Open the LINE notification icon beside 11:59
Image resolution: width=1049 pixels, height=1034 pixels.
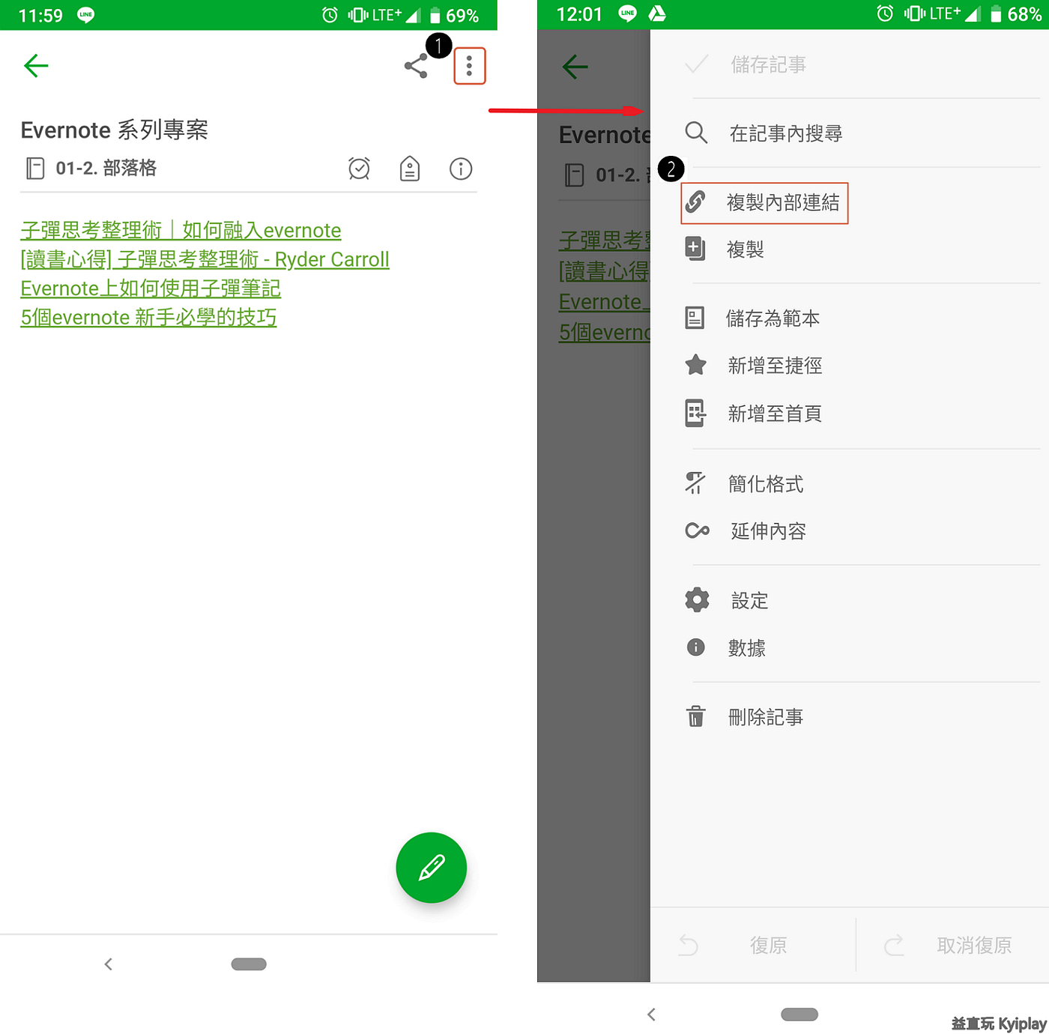pyautogui.click(x=86, y=15)
